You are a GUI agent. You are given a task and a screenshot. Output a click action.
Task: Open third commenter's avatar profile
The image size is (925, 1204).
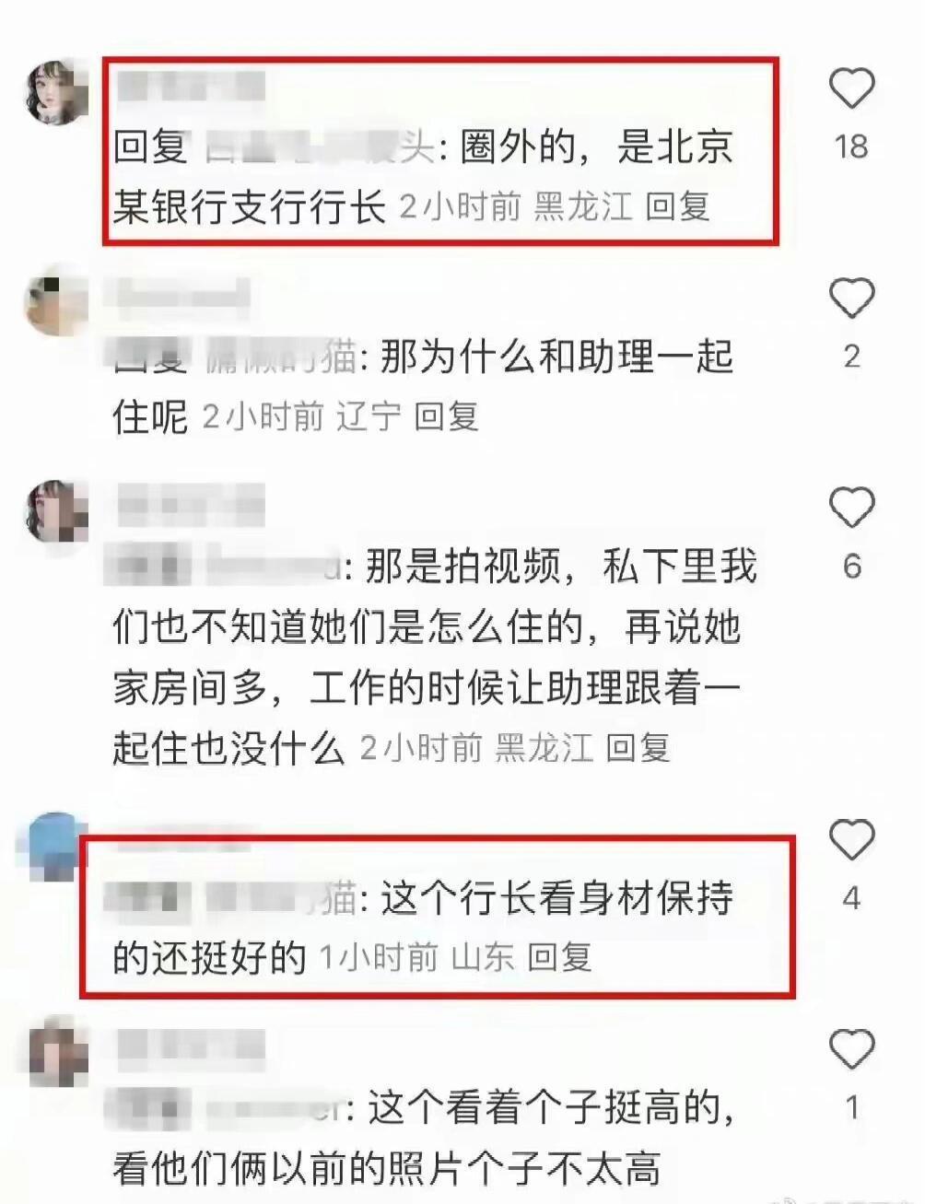54,512
